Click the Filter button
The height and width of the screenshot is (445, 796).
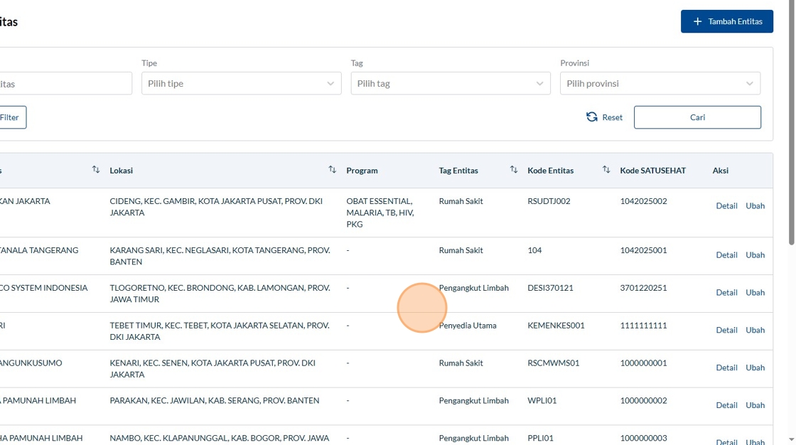click(11, 117)
